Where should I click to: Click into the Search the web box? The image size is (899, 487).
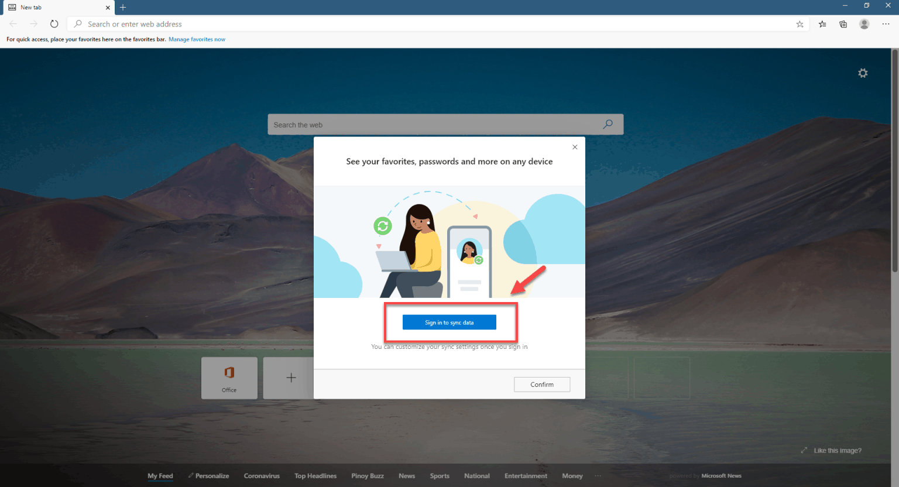pos(410,124)
